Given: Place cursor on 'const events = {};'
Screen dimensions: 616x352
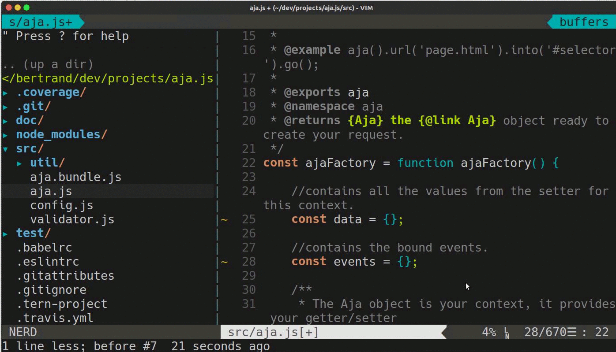Looking at the screenshot, I should coord(354,262).
